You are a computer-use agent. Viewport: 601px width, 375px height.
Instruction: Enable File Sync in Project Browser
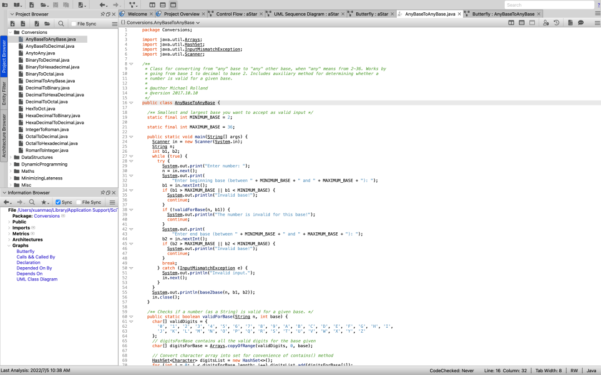pos(73,24)
